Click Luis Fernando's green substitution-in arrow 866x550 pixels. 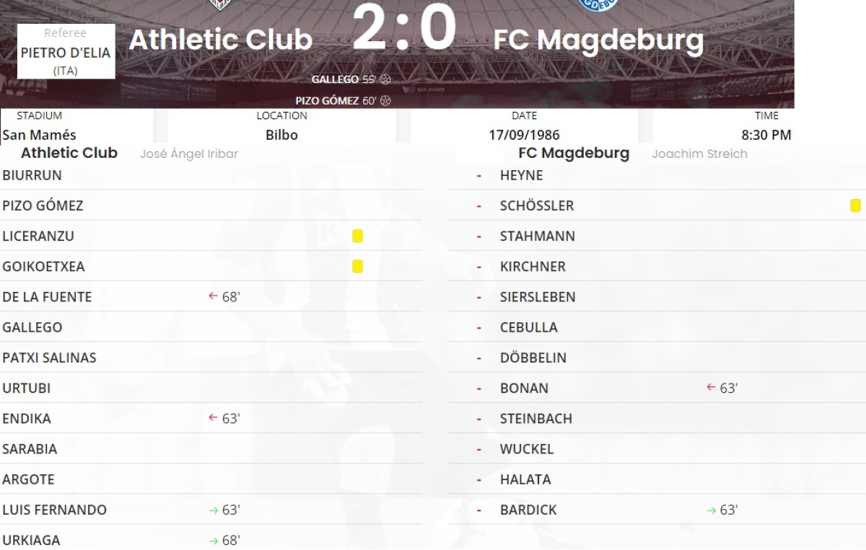(x=213, y=510)
